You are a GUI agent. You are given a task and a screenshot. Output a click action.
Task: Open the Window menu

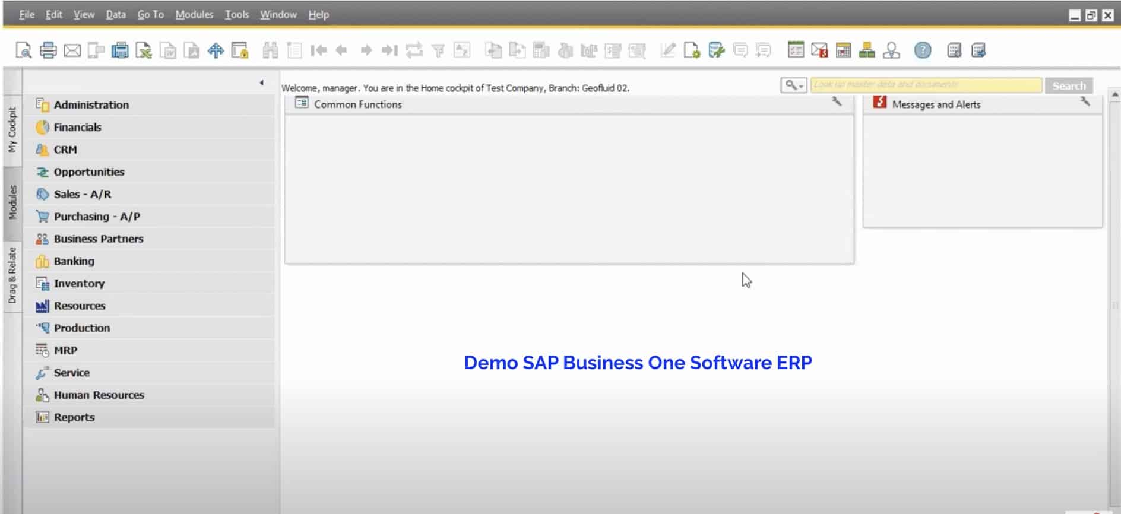(278, 14)
